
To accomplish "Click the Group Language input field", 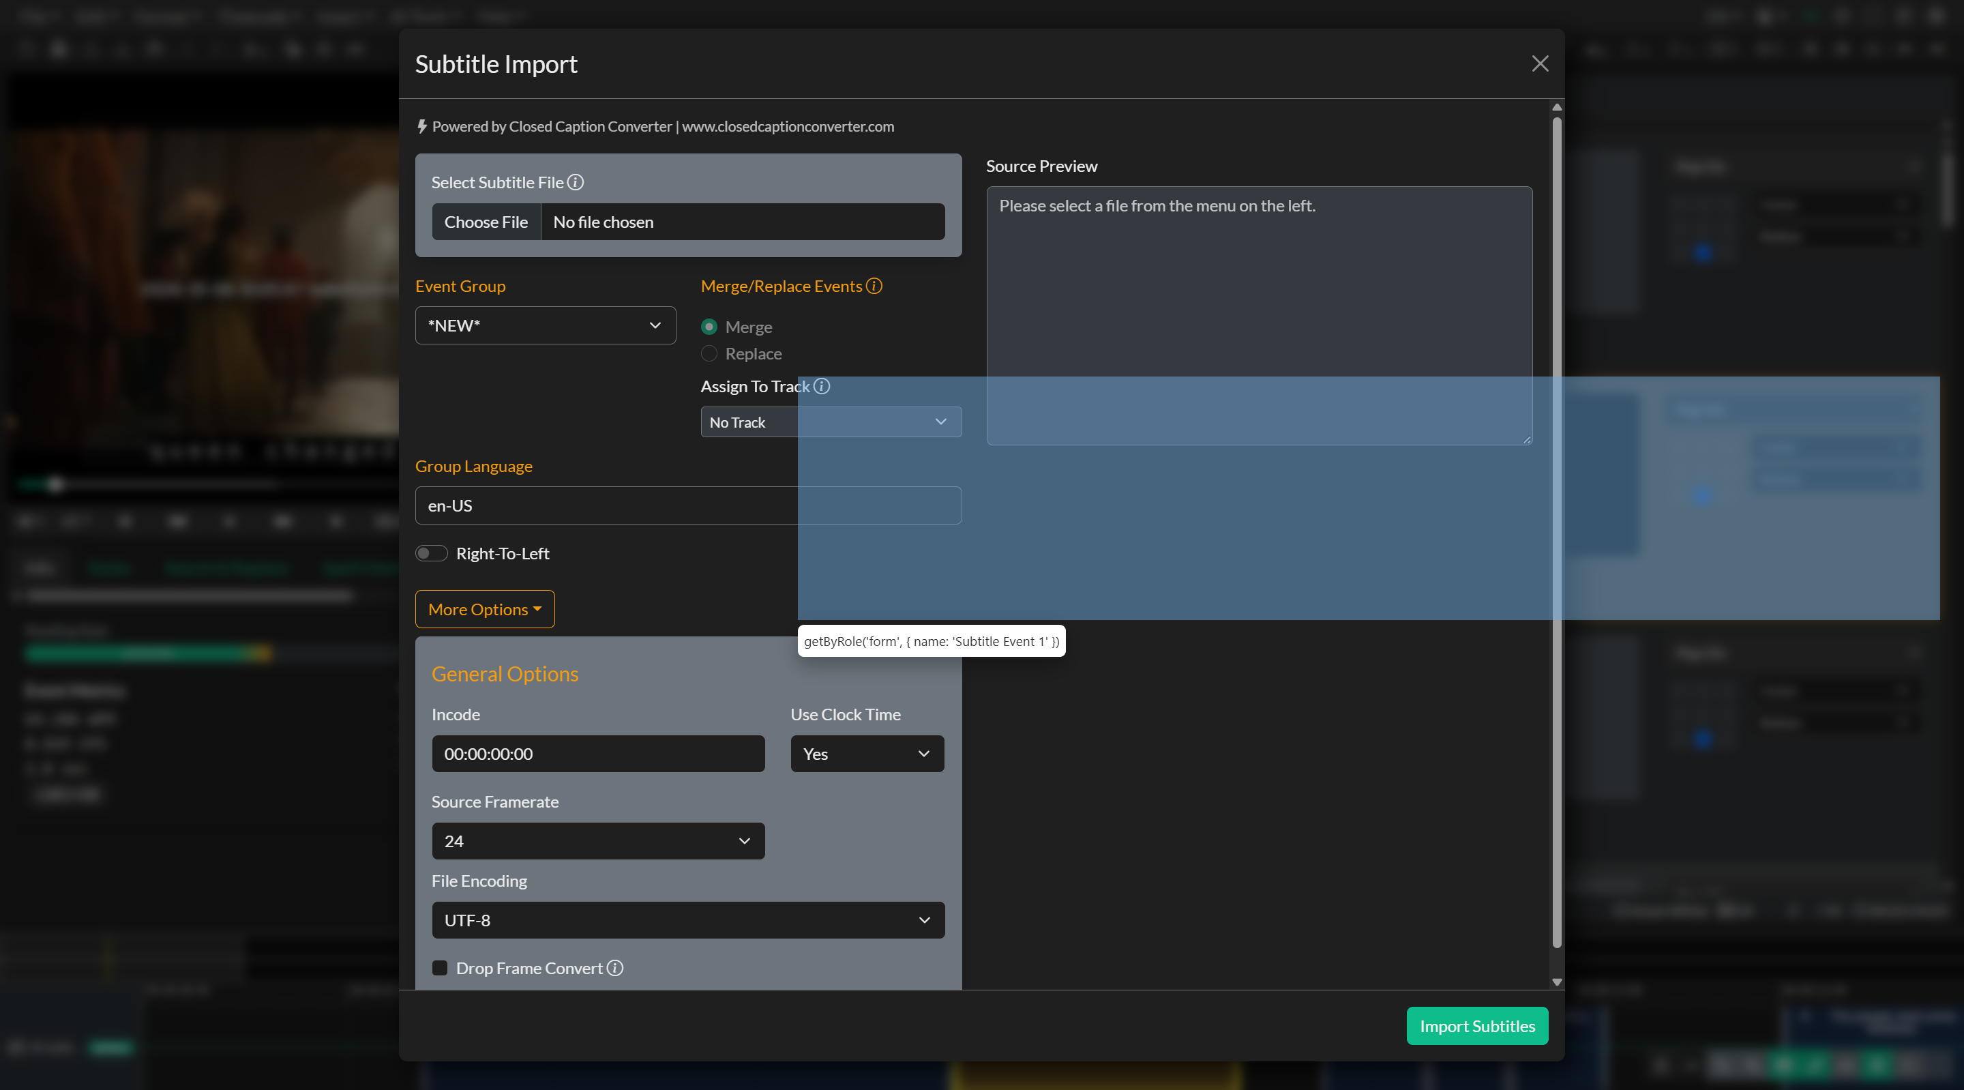I will pos(689,505).
